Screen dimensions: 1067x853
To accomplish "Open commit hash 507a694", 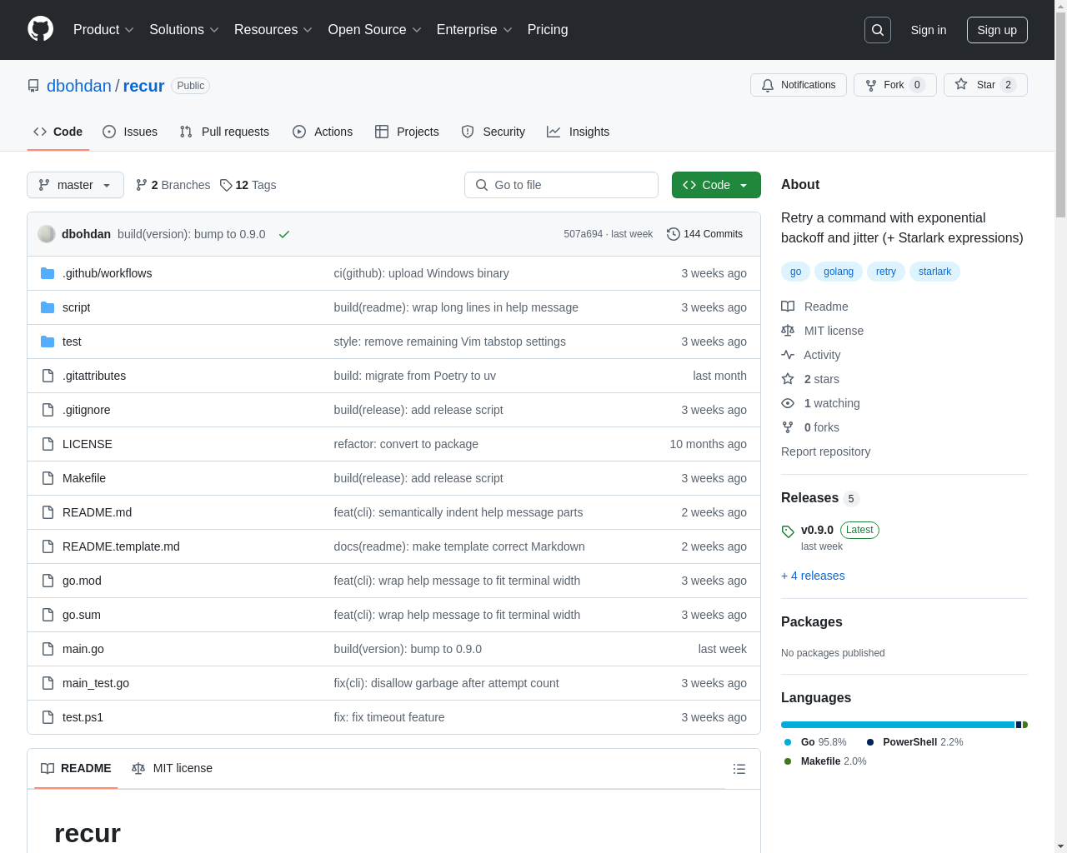I will click(583, 234).
